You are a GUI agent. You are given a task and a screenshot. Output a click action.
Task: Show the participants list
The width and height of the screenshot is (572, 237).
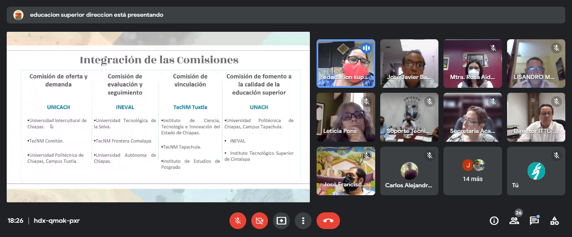click(514, 221)
